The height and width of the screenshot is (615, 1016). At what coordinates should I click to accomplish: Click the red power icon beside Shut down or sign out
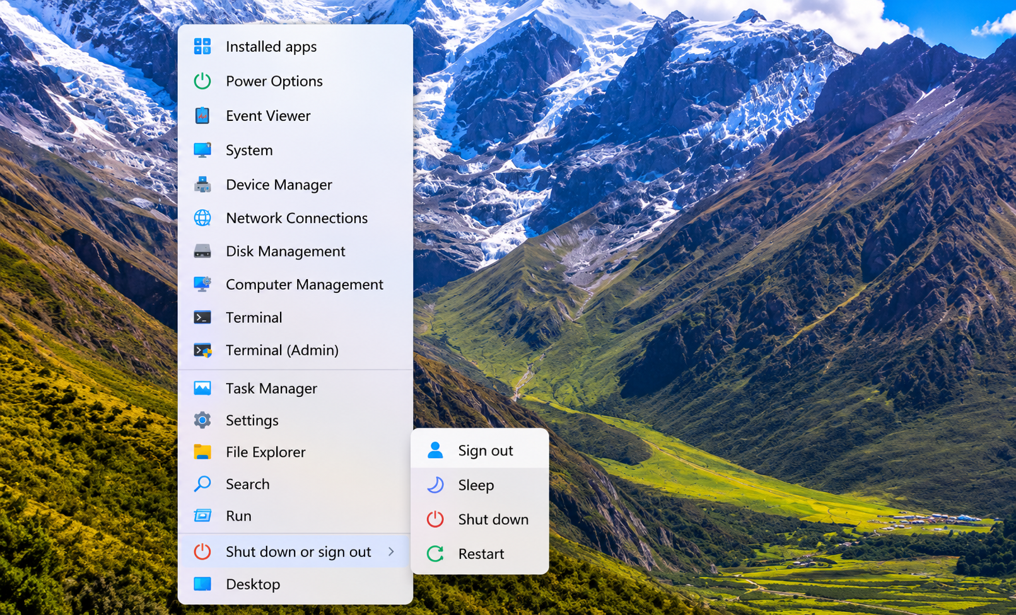(202, 551)
